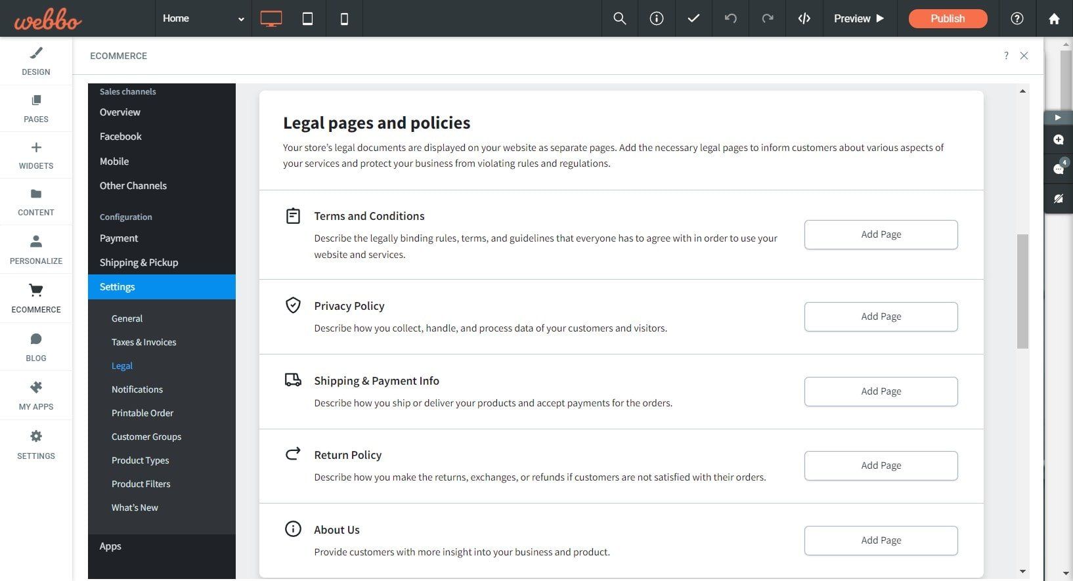Click the Legal panel vertical scrollbar thumb

pyautogui.click(x=1022, y=291)
